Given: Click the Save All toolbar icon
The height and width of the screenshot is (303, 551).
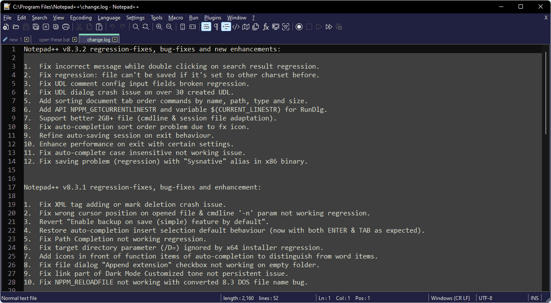Looking at the screenshot, I should [x=35, y=27].
